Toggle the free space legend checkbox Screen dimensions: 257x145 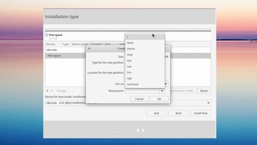[x=47, y=35]
